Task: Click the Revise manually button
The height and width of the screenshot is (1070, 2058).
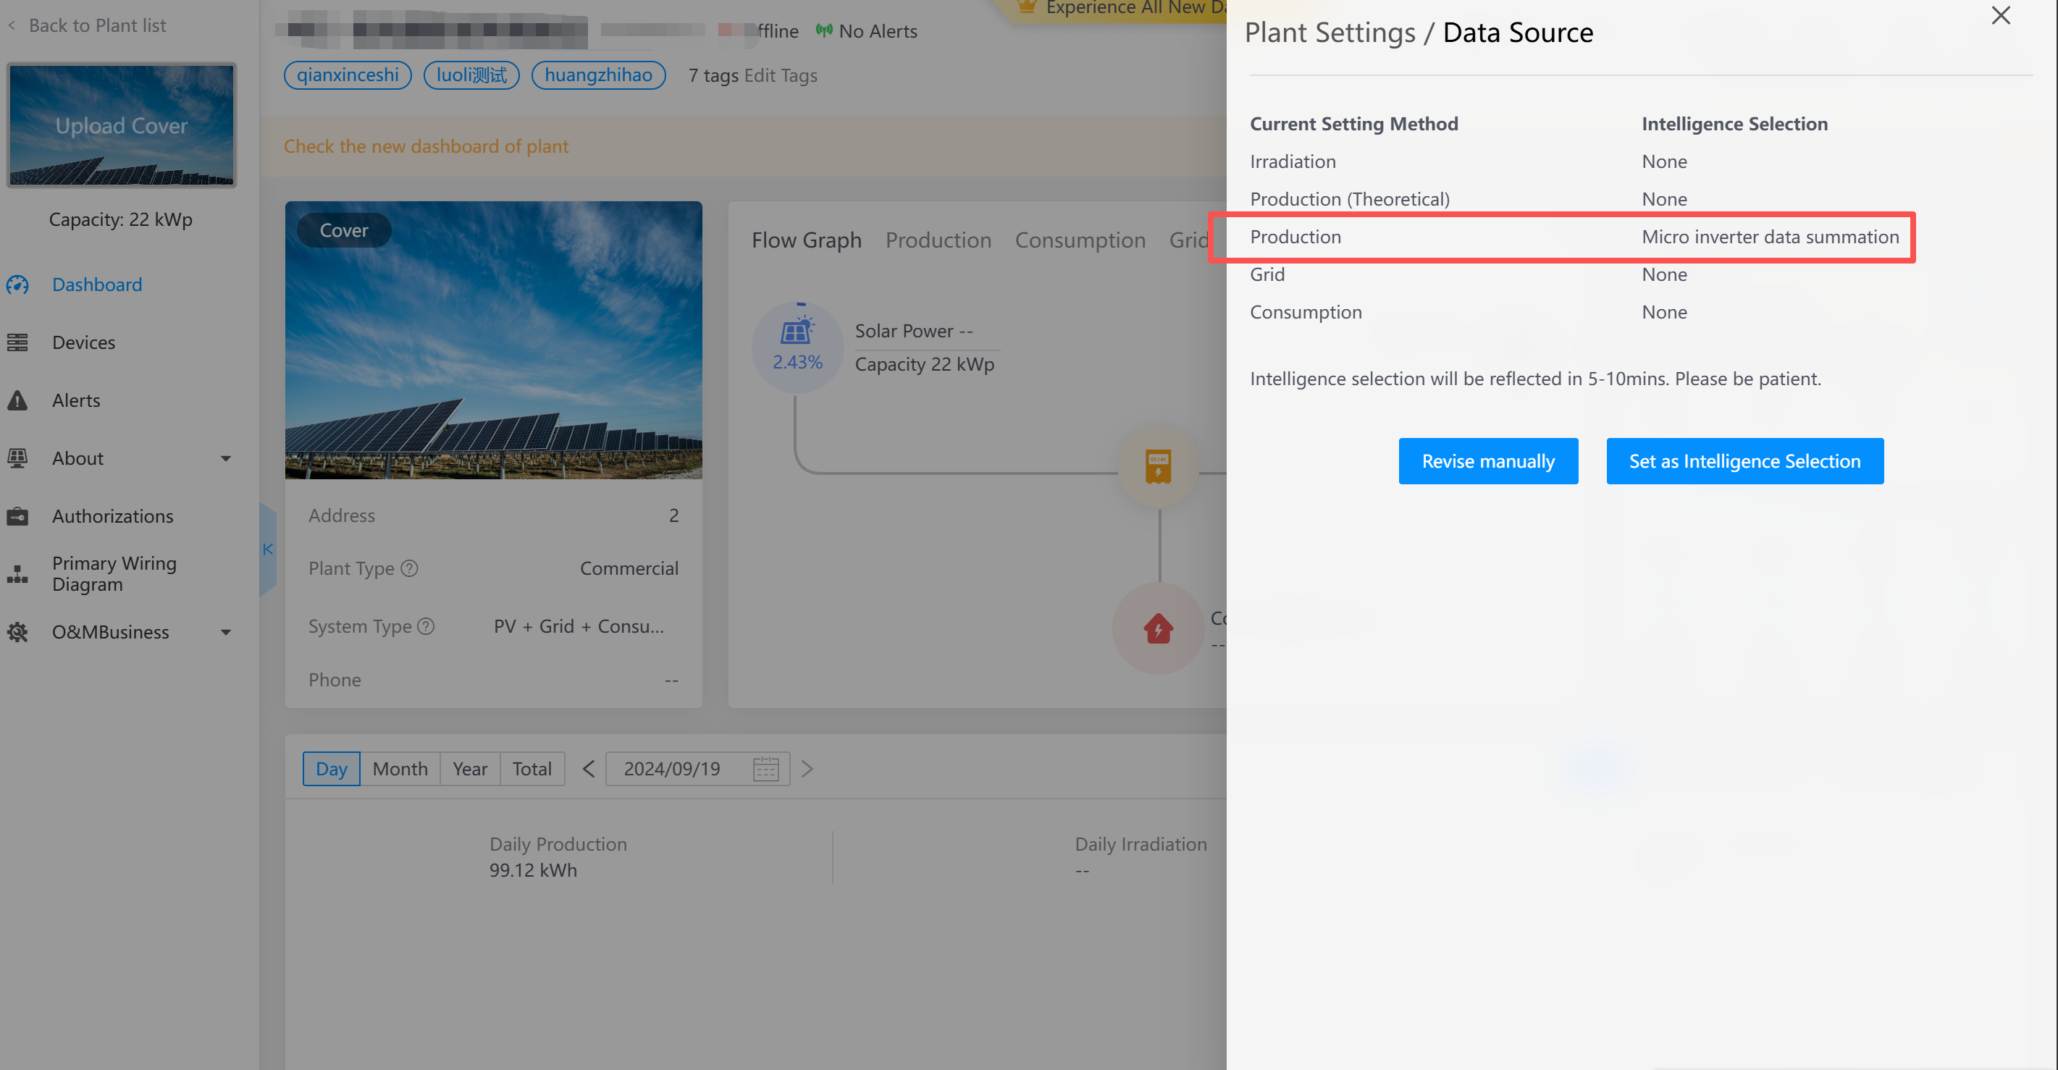Action: [x=1487, y=462]
